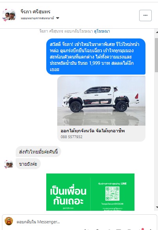Click the conversation scrollbar thumb
Viewport: 158px width, 230px height.
pos(156,55)
